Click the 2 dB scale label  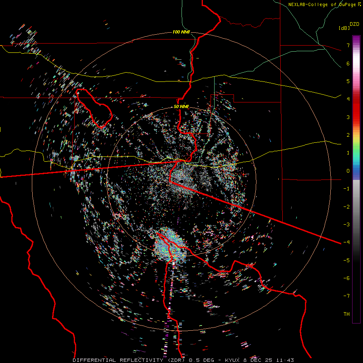point(348,135)
